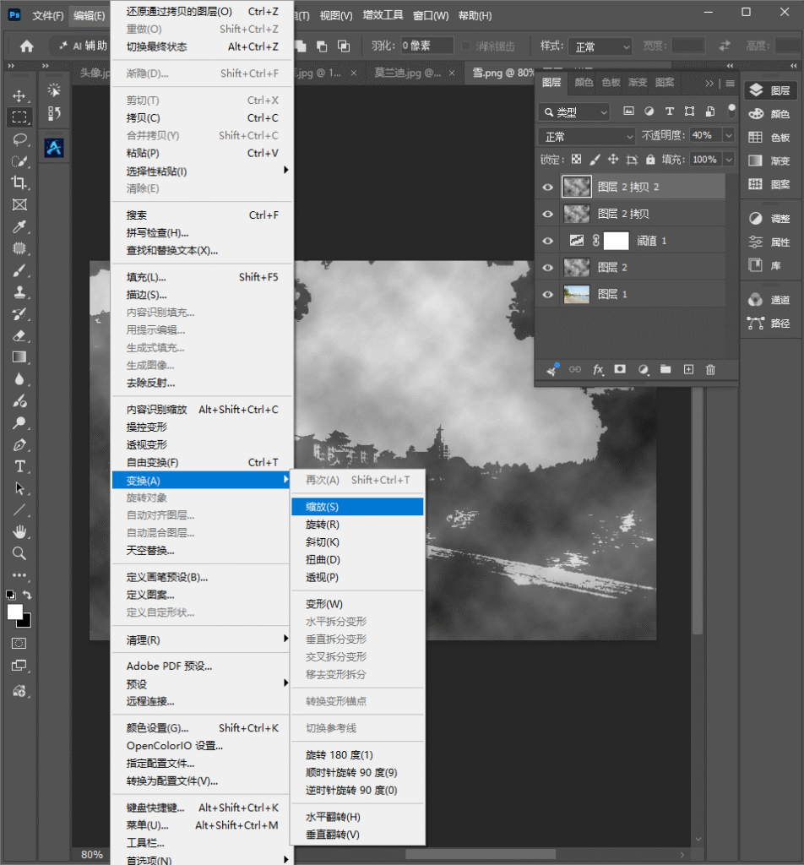The image size is (804, 865).
Task: Toggle lock all for layer
Action: click(650, 160)
